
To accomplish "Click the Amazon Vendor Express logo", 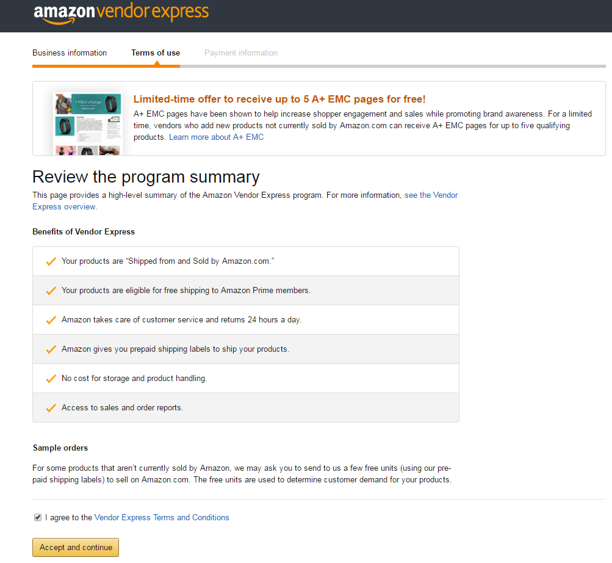I will pyautogui.click(x=121, y=13).
